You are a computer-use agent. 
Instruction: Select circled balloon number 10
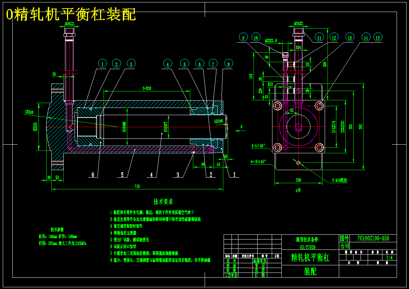click(x=256, y=37)
